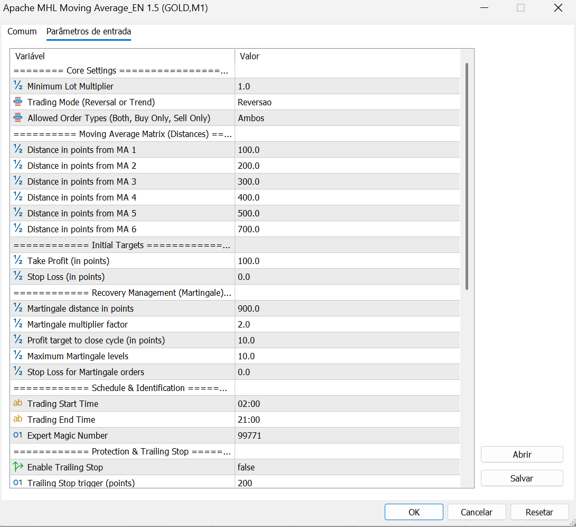Select the Parâmetros de entrada tab
This screenshot has height=527, width=576.
coord(89,31)
